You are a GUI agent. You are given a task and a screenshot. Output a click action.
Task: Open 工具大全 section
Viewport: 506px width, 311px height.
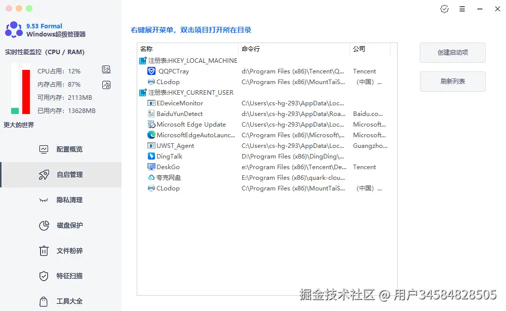[61, 301]
